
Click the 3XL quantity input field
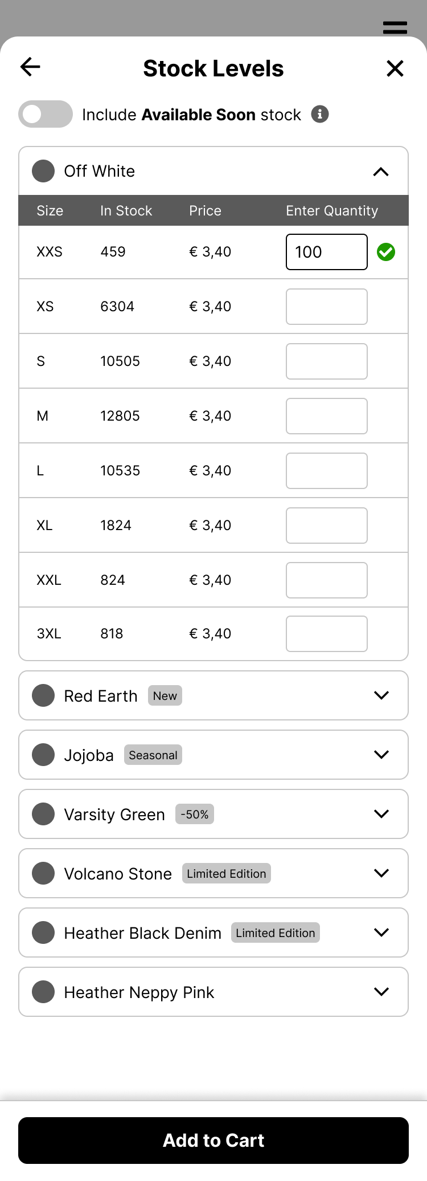[x=326, y=634]
